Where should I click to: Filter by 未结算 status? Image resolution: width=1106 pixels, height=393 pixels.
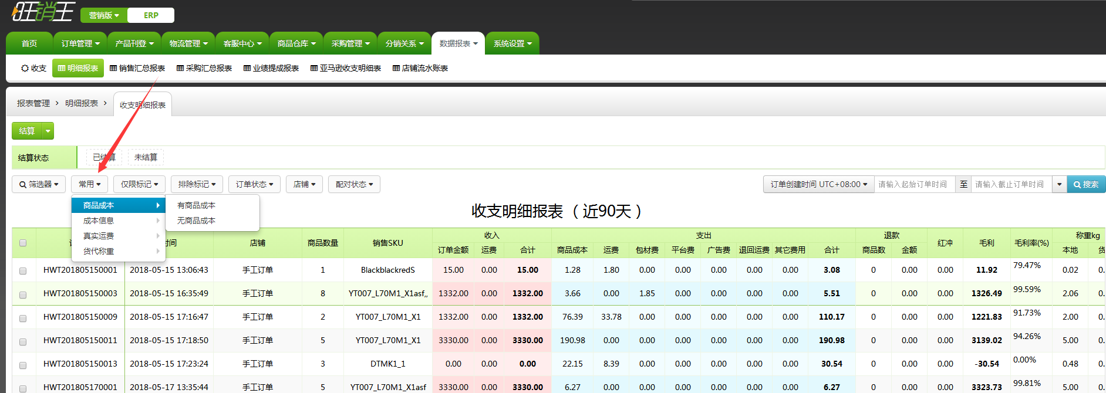(x=146, y=157)
